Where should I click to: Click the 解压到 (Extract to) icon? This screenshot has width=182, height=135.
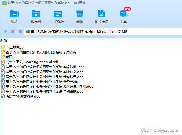pos(36,14)
